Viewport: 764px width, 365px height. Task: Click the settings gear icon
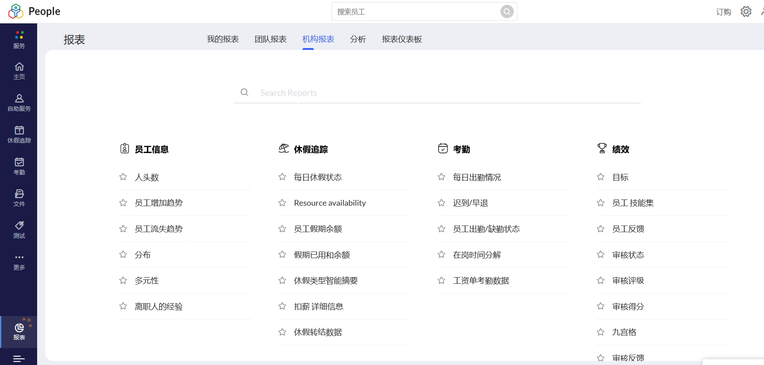coord(746,11)
